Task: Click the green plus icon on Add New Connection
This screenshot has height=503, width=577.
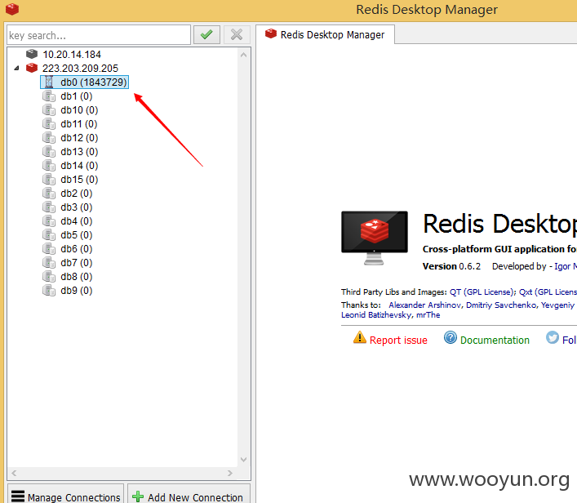Action: (x=138, y=496)
